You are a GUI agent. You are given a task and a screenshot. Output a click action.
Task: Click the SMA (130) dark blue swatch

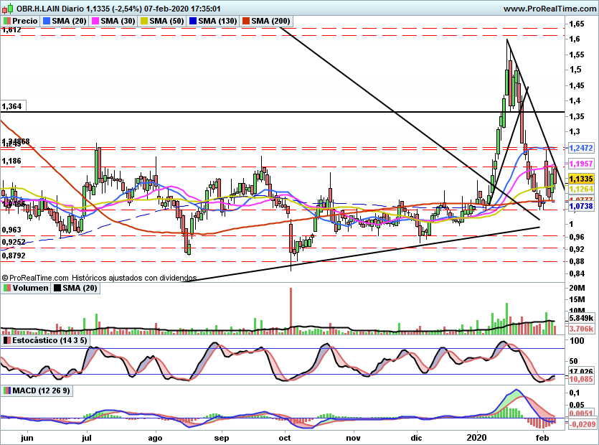coord(193,21)
